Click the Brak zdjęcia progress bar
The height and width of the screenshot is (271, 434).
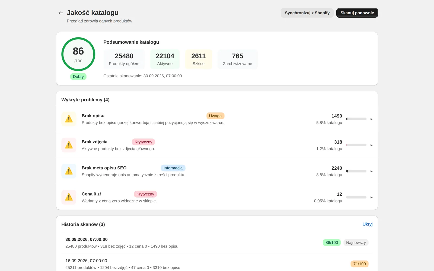pos(356,145)
